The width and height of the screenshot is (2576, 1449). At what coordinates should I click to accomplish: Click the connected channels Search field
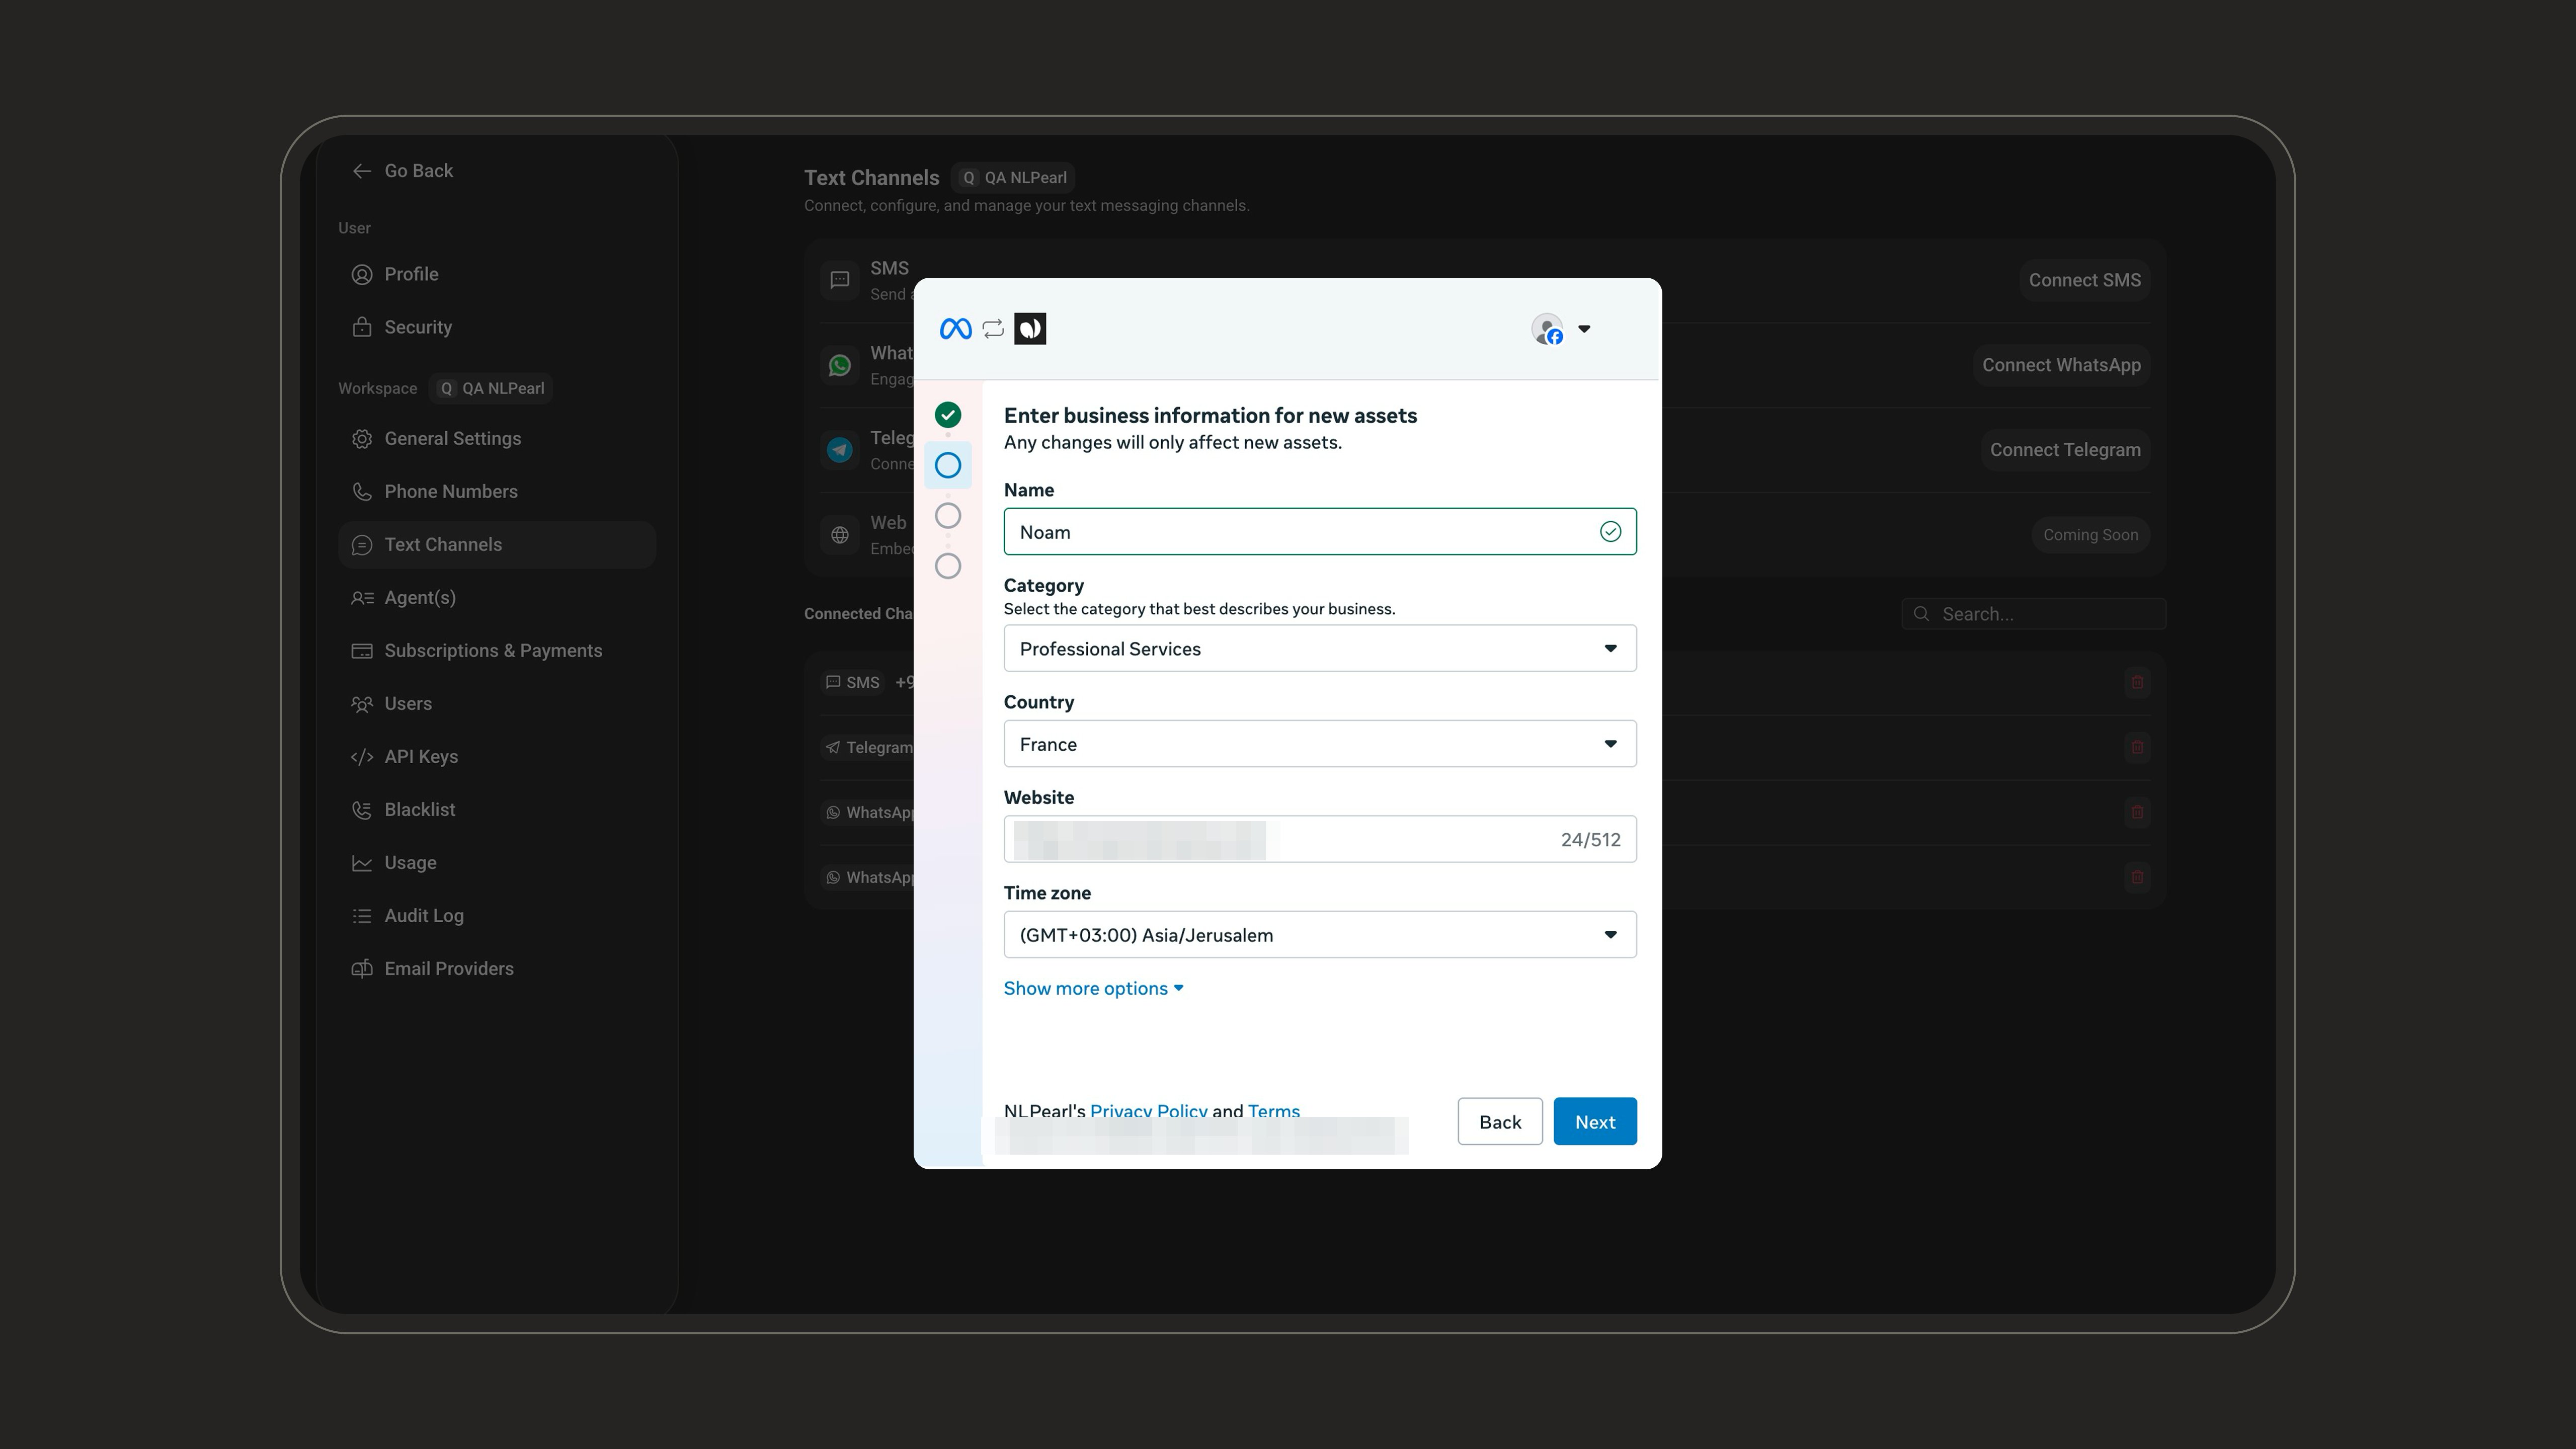pyautogui.click(x=2033, y=614)
